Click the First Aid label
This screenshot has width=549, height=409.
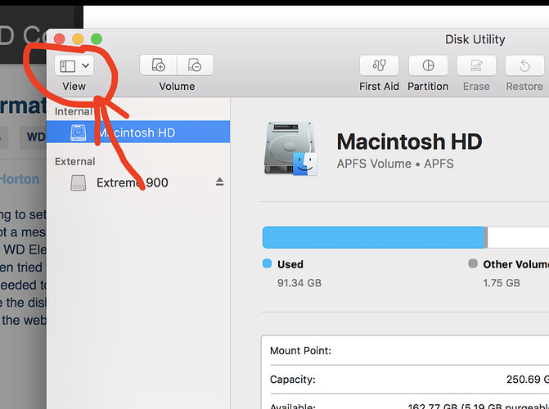coord(379,86)
